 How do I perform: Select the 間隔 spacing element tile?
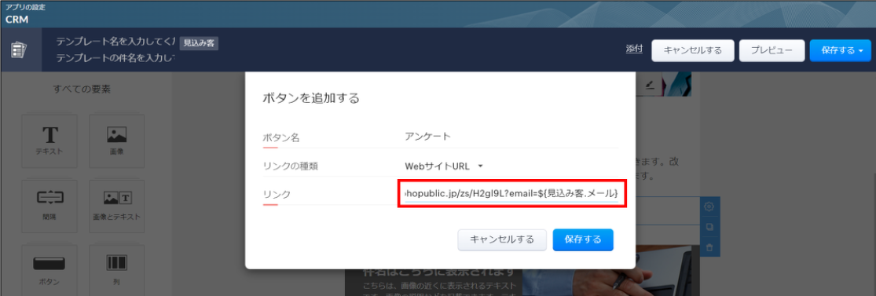click(49, 206)
